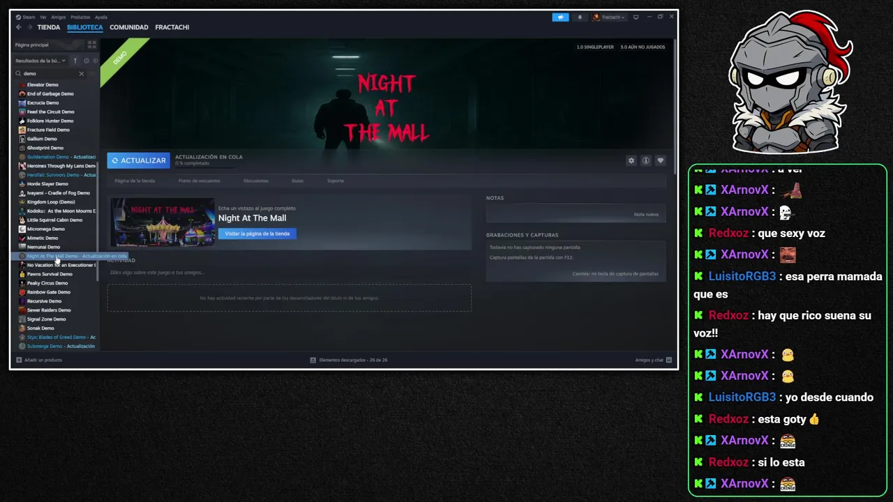Expand 'Resultados de la bú...' dropdown
893x502 pixels.
(x=40, y=61)
